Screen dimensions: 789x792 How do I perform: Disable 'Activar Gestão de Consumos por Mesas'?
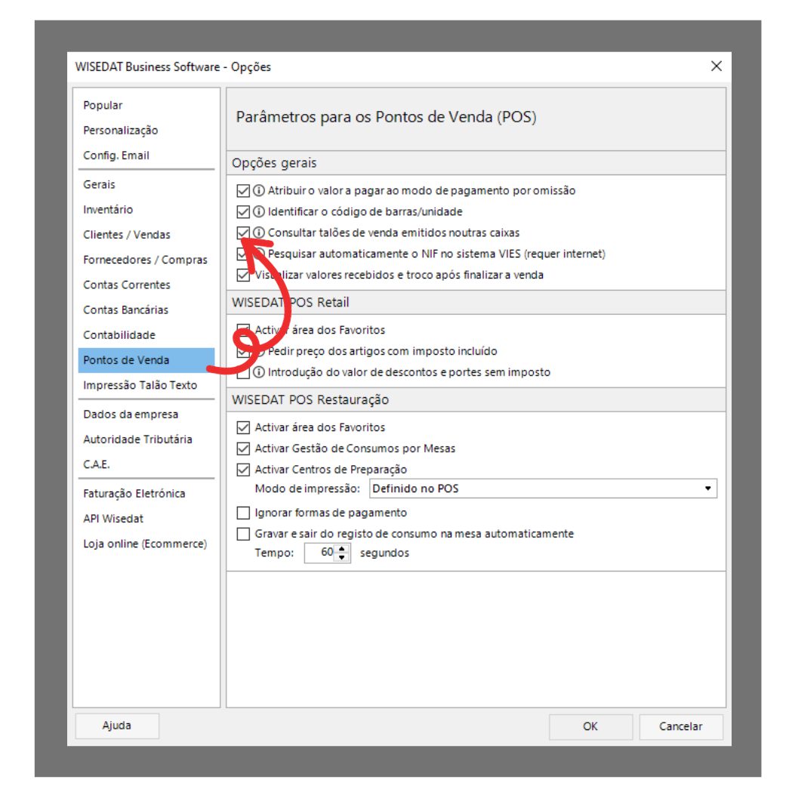(243, 448)
